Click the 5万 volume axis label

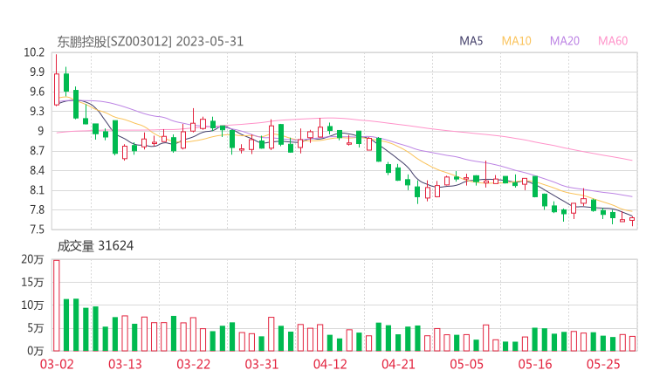(x=36, y=328)
